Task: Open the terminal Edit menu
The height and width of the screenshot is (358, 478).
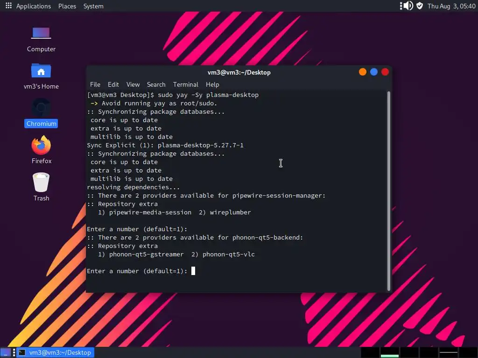Action: click(113, 85)
